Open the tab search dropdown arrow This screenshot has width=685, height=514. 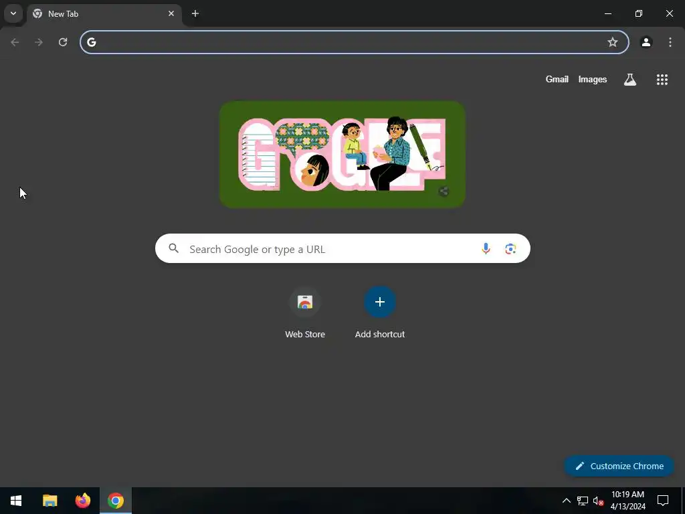[x=13, y=13]
